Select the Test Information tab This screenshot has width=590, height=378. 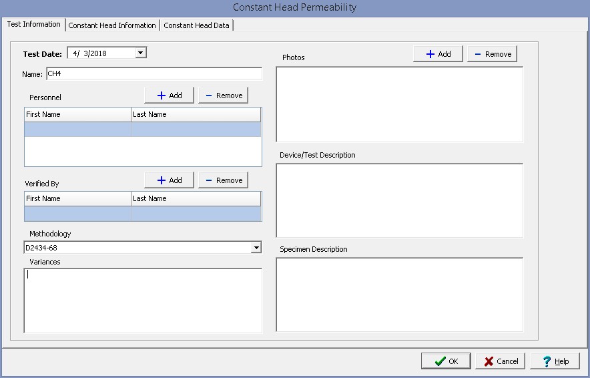(33, 25)
